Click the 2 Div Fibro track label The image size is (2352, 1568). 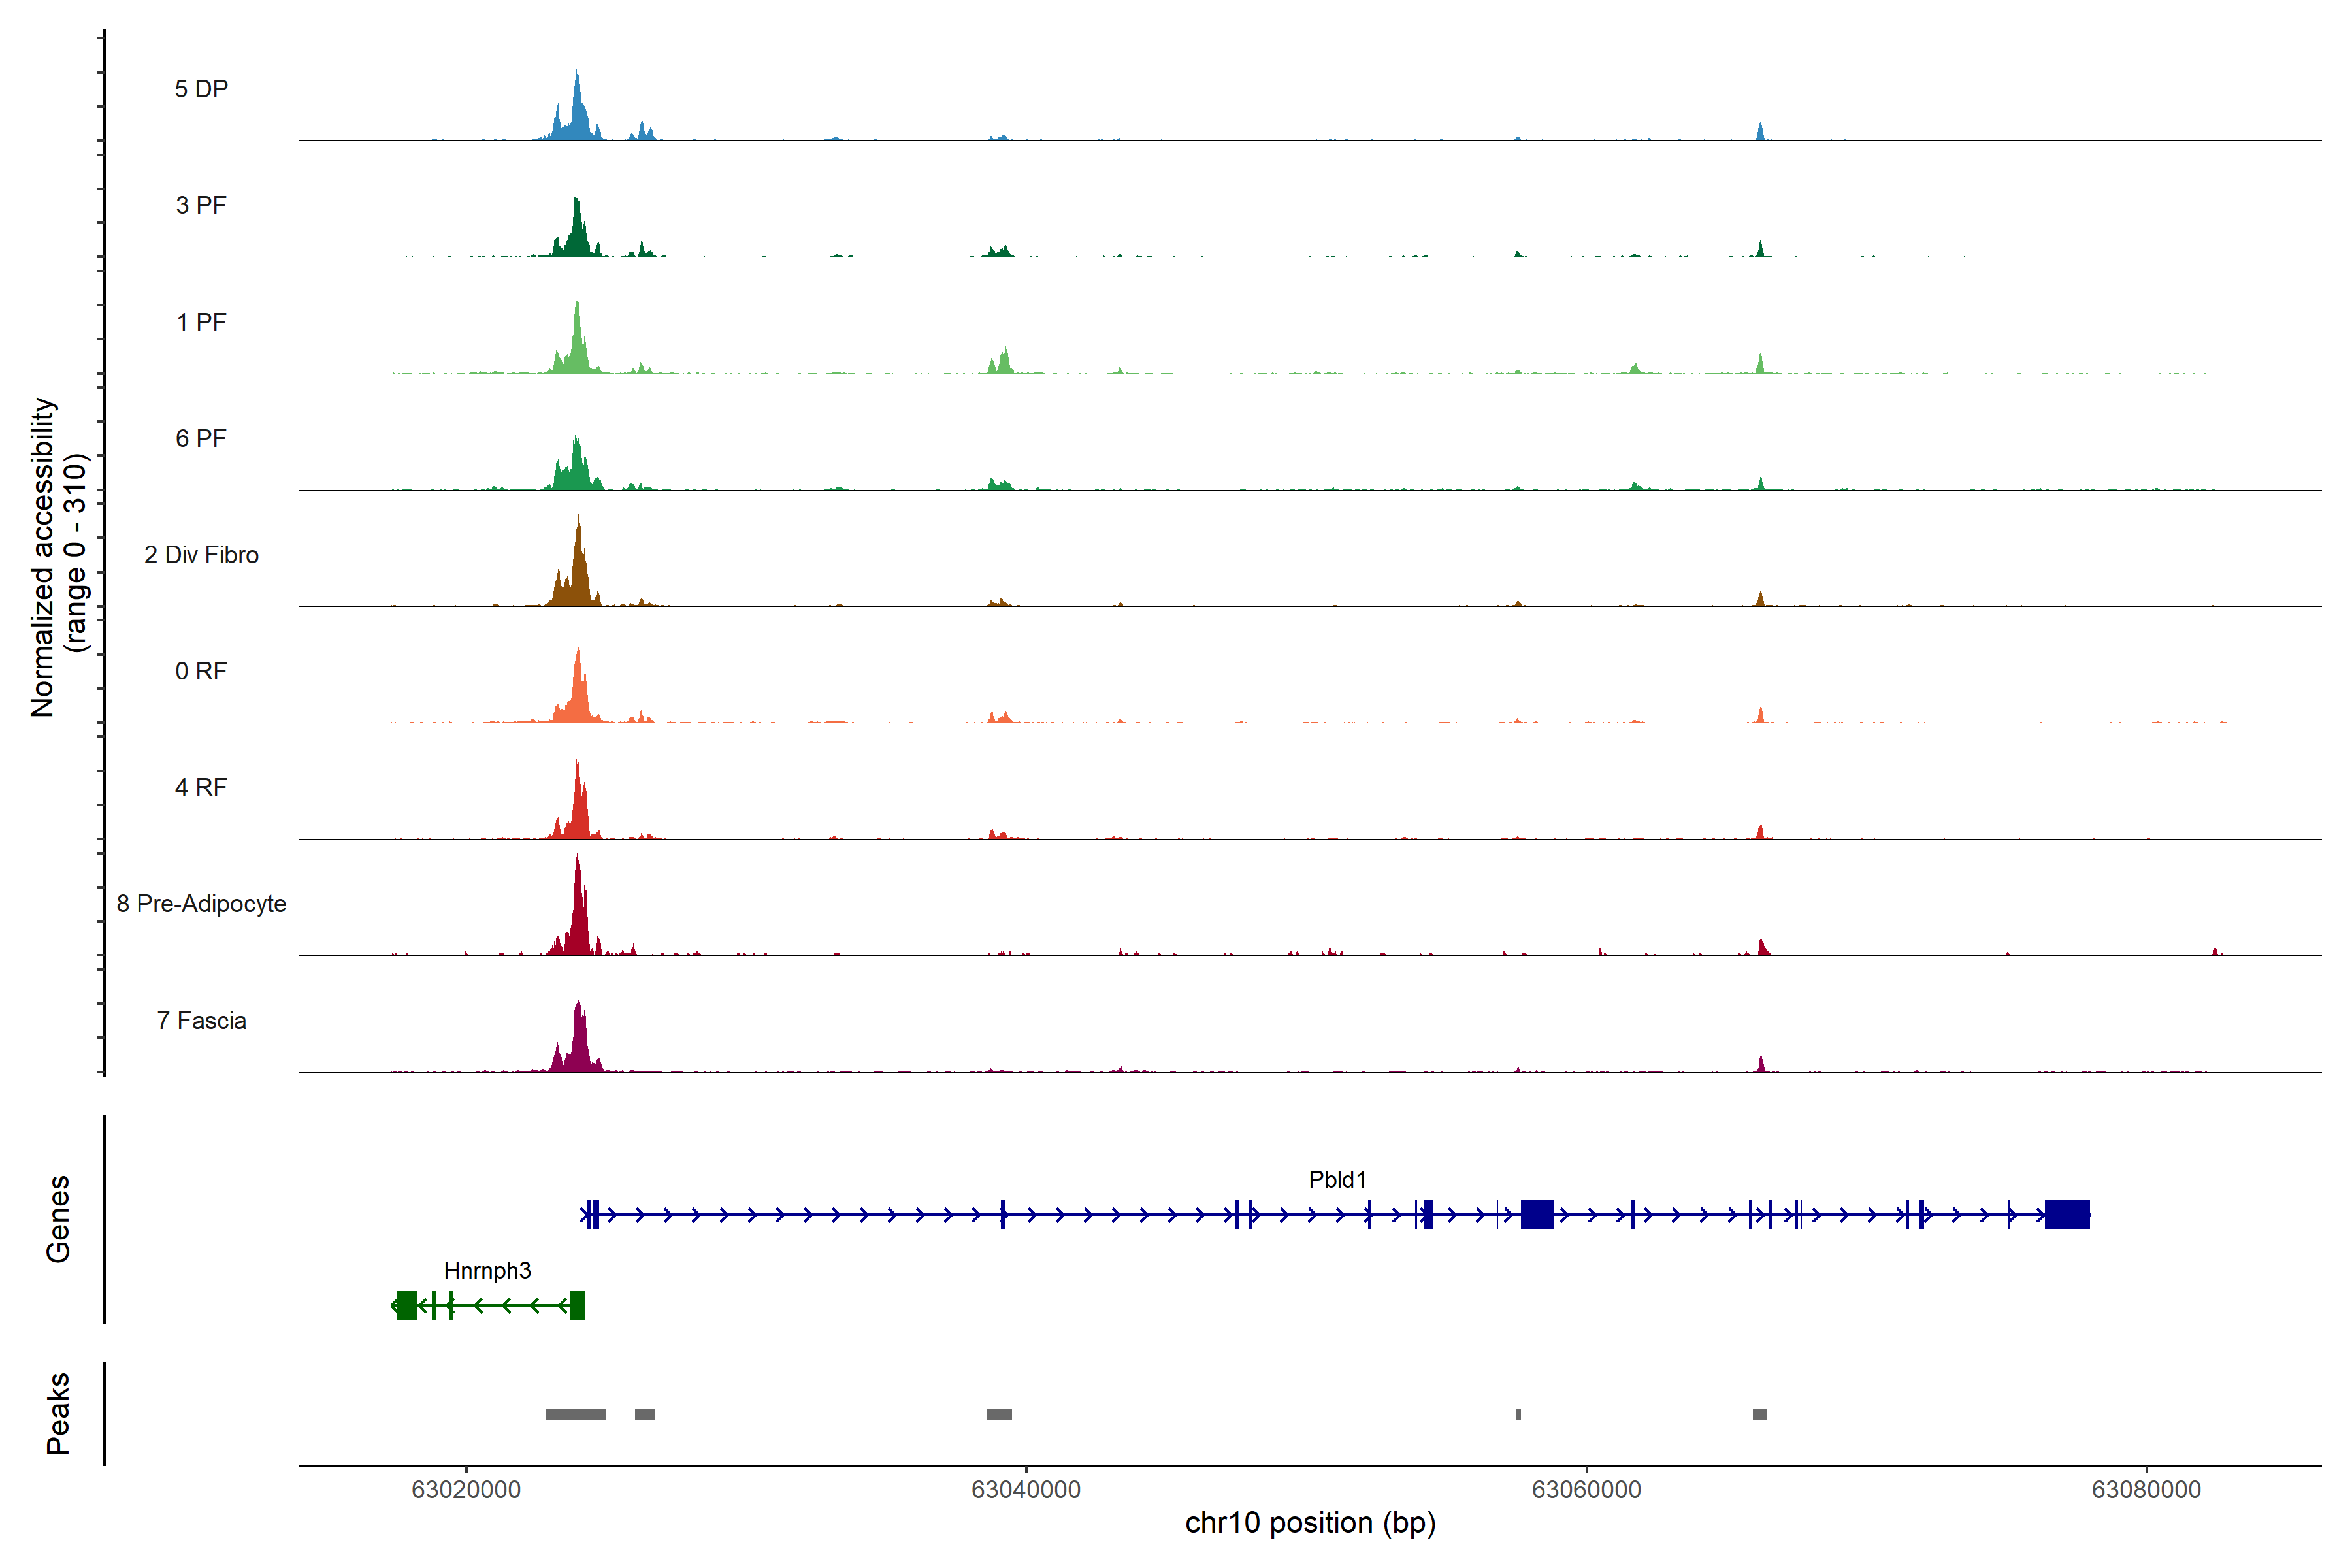click(x=201, y=555)
